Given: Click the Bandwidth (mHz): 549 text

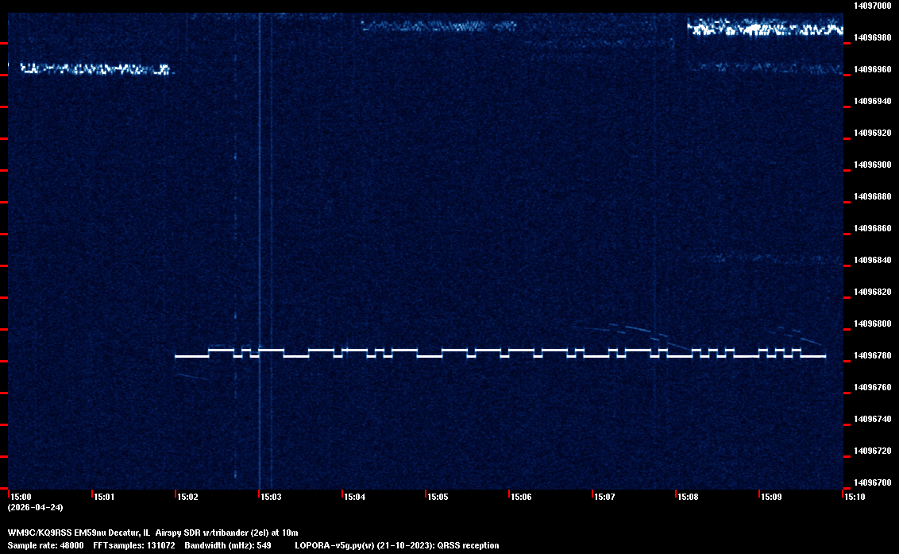Looking at the screenshot, I should coord(228,545).
